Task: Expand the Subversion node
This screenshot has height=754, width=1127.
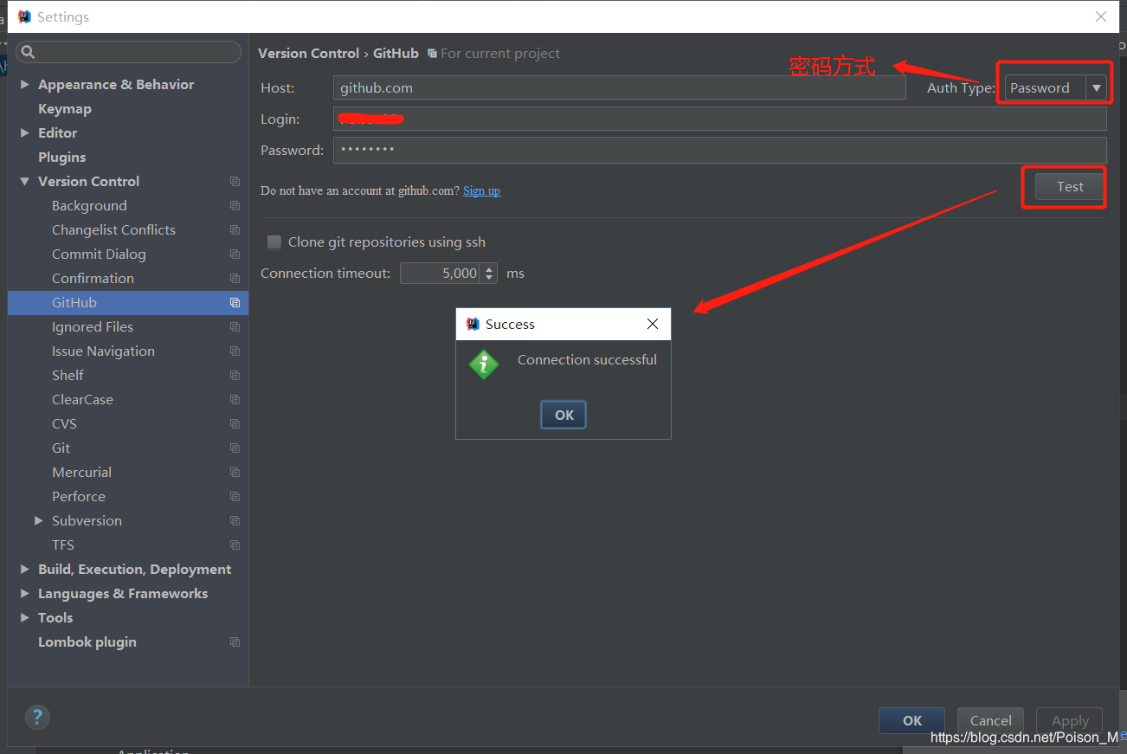Action: point(38,521)
